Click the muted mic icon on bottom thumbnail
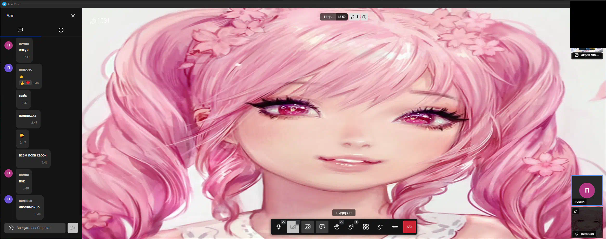 577,234
